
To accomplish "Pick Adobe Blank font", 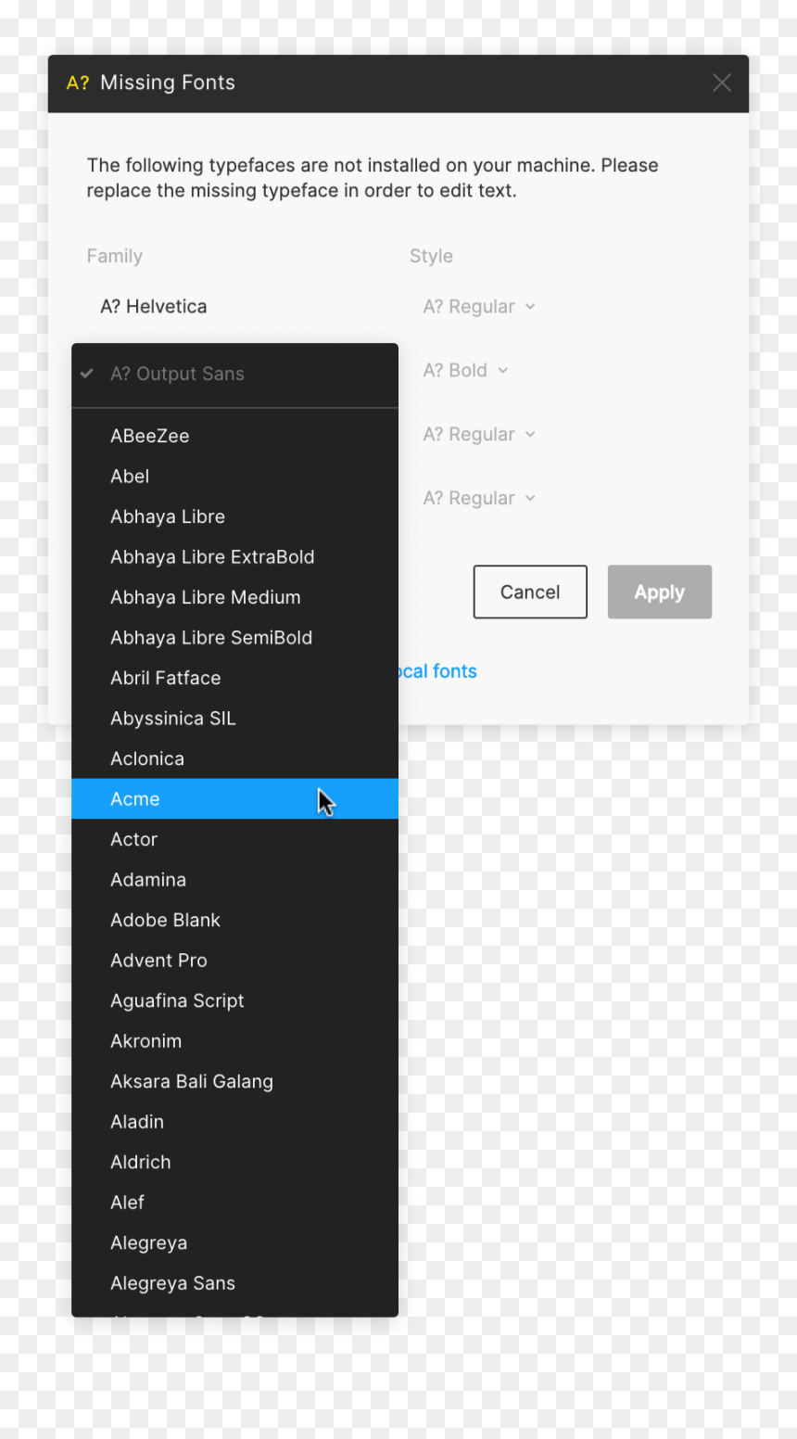I will click(235, 920).
